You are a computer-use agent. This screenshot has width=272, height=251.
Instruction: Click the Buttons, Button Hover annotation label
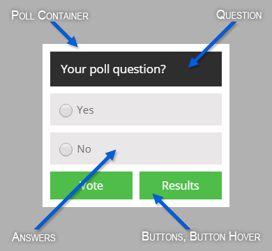(201, 236)
